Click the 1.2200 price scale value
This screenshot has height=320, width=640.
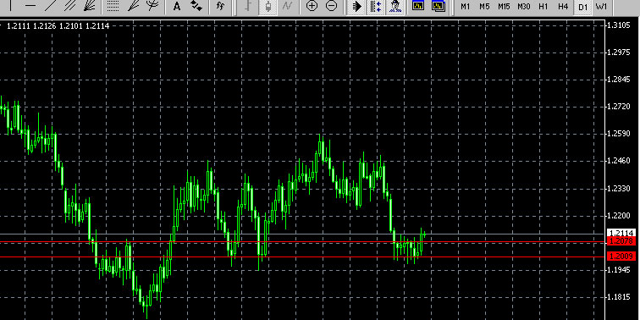point(619,216)
